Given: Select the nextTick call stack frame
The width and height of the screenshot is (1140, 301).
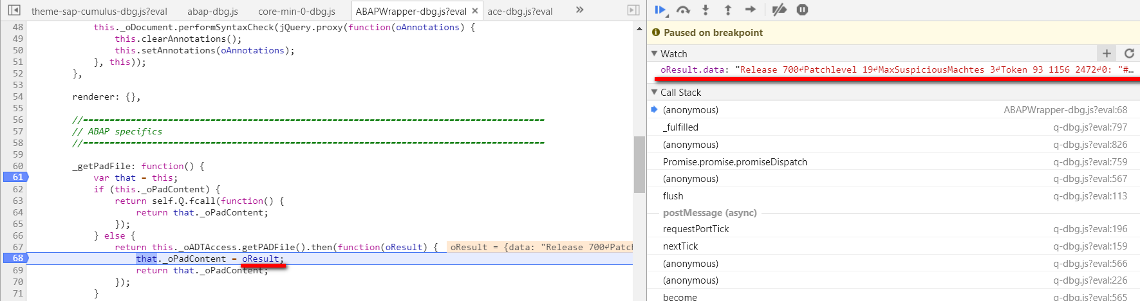Looking at the screenshot, I should (893, 246).
